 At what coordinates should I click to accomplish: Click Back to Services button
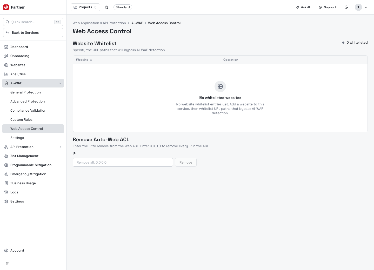(33, 33)
